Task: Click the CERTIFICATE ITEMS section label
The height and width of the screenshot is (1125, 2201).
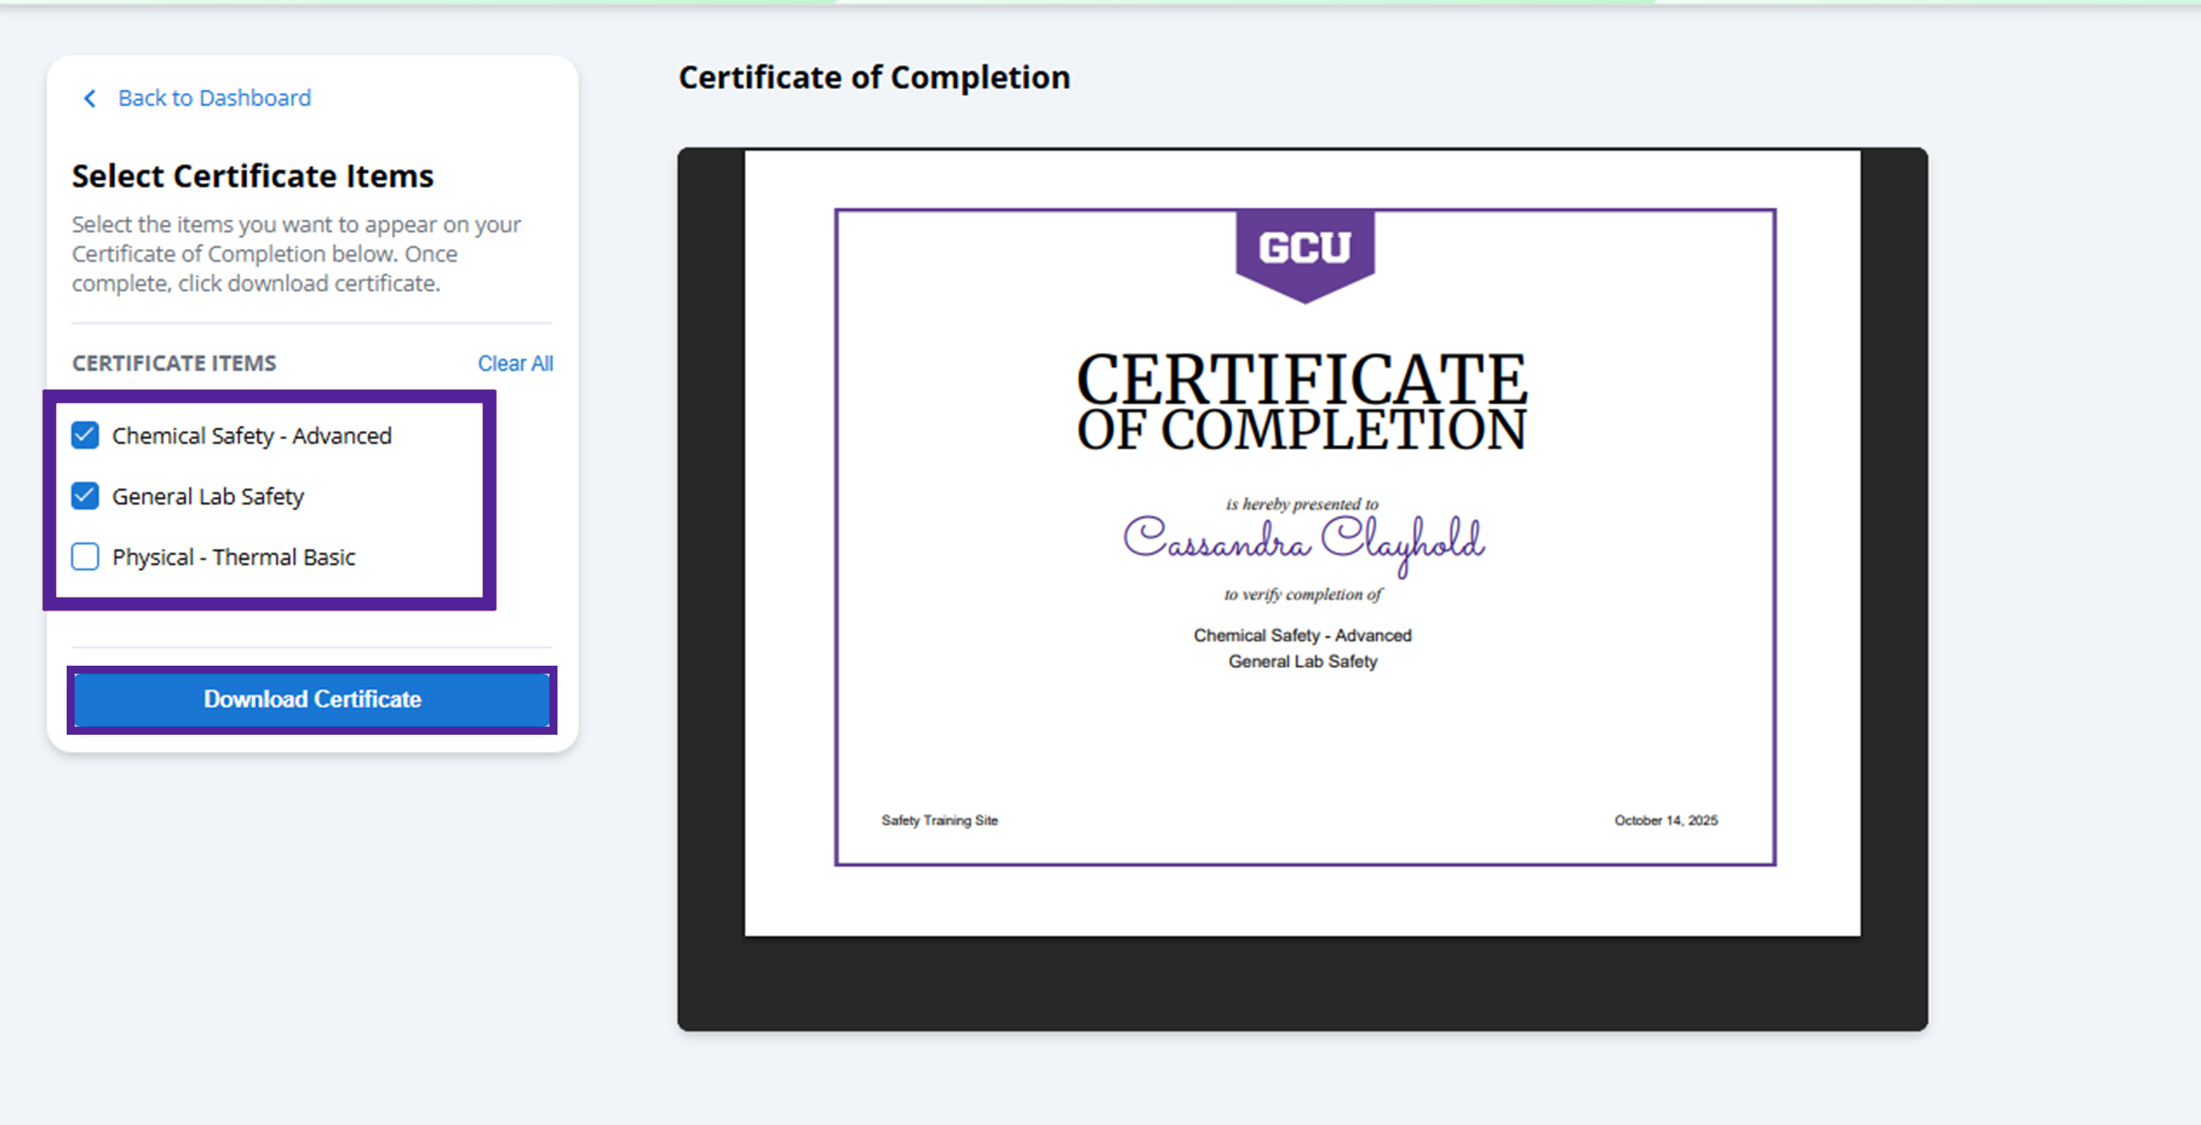Action: tap(174, 364)
